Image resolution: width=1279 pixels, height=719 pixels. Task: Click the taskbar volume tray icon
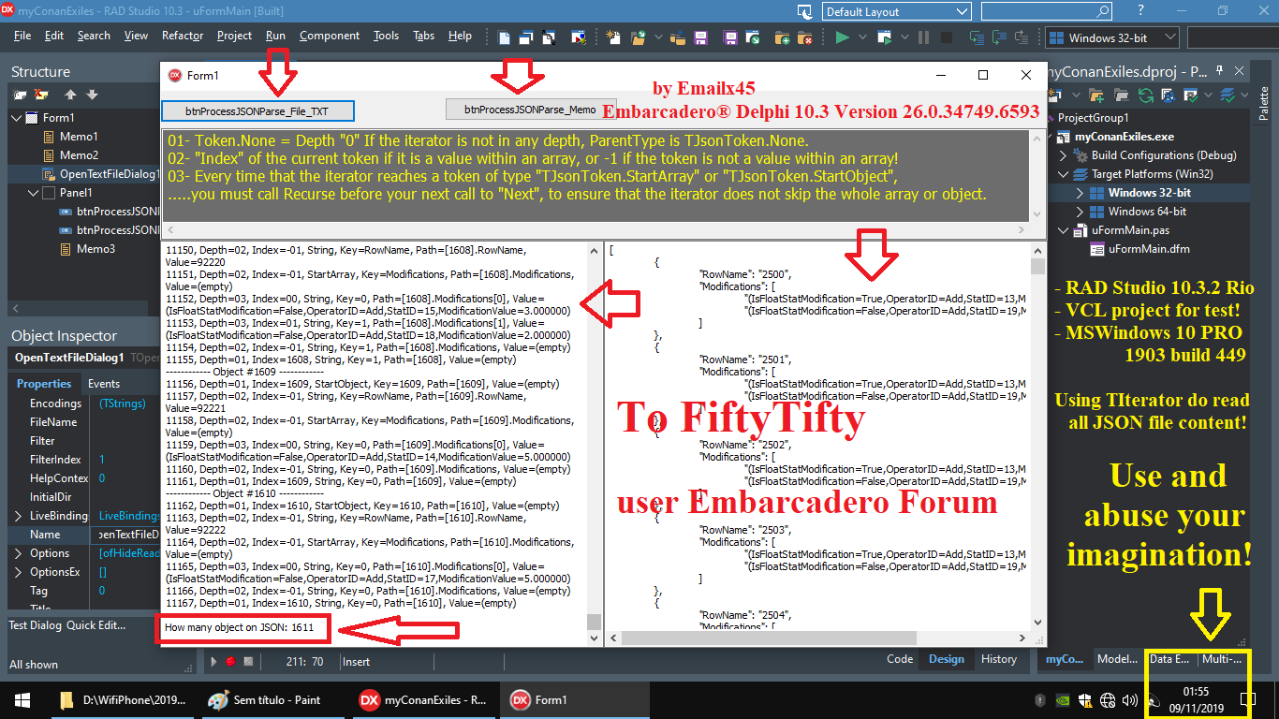click(x=1129, y=700)
